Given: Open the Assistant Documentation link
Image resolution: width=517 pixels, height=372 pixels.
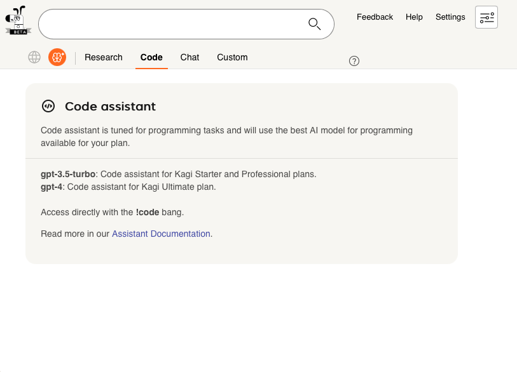Looking at the screenshot, I should point(161,234).
